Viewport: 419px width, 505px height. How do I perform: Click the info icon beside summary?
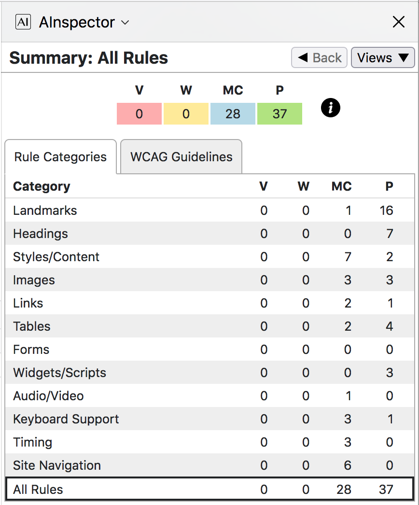click(x=331, y=109)
